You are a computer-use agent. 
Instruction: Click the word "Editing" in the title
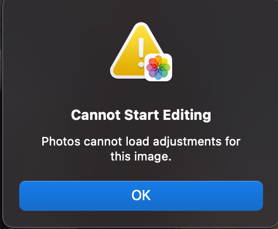pos(187,115)
